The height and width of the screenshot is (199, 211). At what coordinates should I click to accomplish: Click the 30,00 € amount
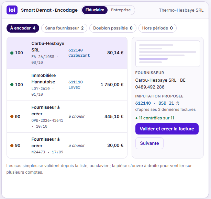tap(115, 145)
